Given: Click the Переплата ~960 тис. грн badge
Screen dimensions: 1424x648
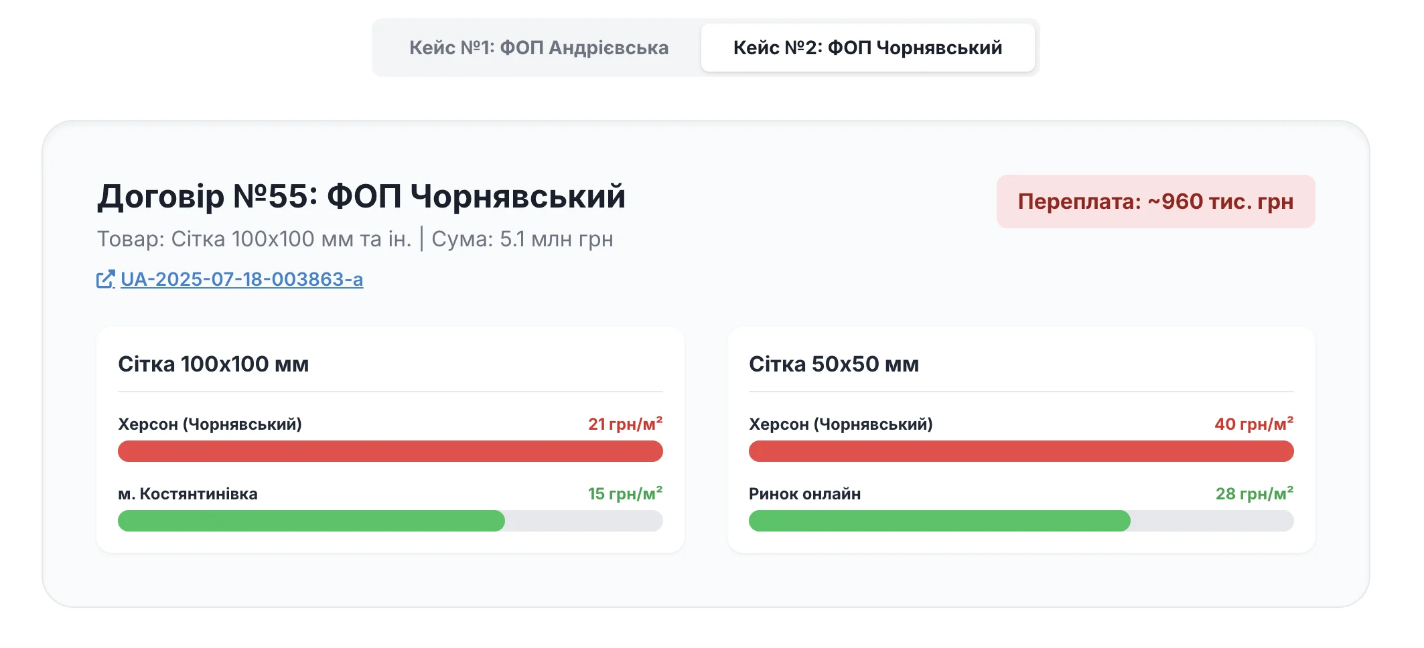Looking at the screenshot, I should click(1155, 201).
